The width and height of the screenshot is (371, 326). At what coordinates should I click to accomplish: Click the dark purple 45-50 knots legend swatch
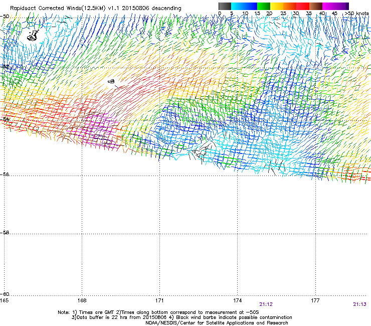[342, 6]
